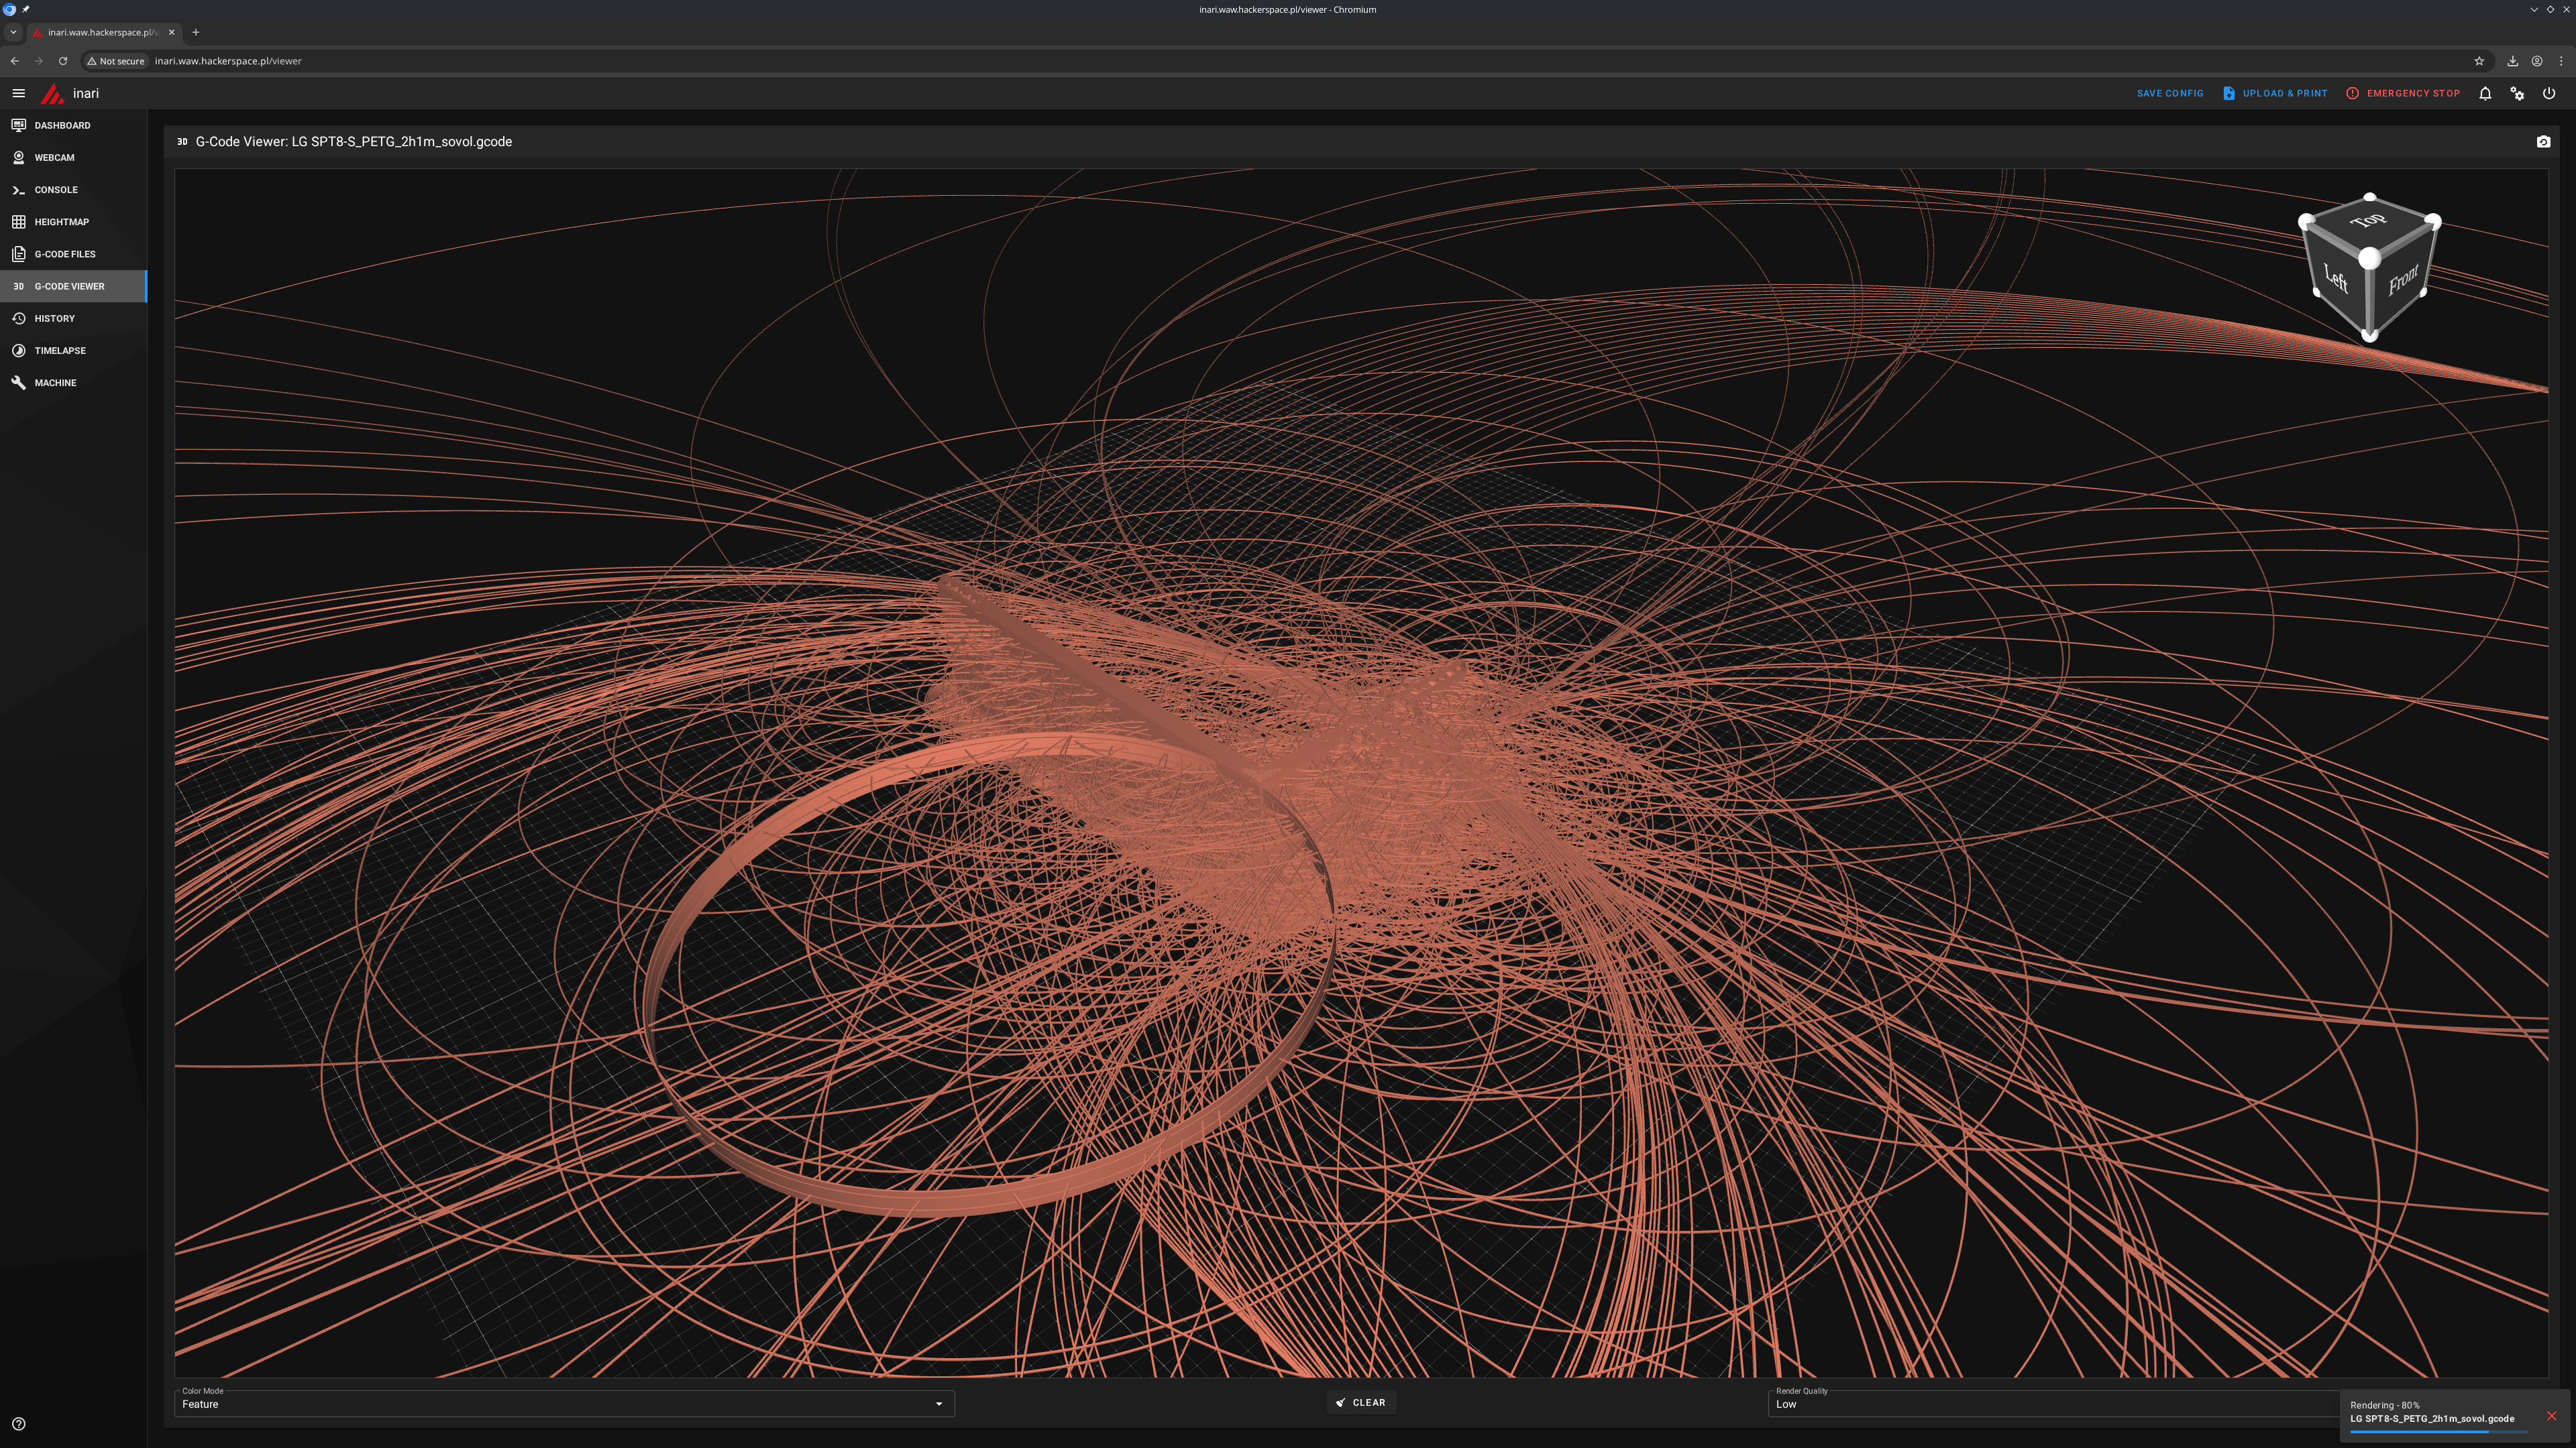Open G-Code Files in the sidebar
Screen dimensions: 2576x1448
click(74, 254)
